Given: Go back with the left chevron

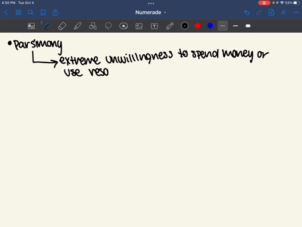Looking at the screenshot, I should tap(6, 13).
